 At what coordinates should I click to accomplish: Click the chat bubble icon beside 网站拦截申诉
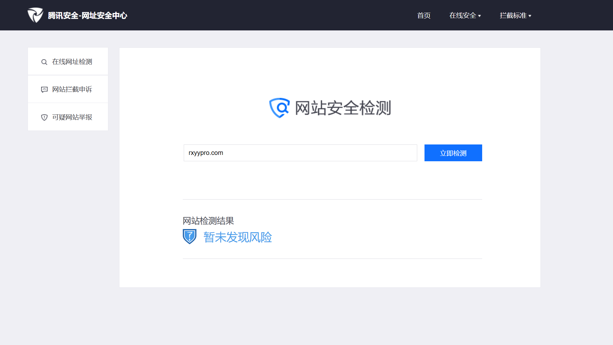[44, 90]
